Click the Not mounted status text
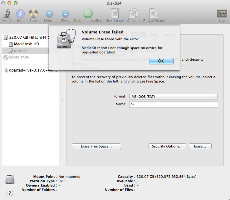This screenshot has height=200, width=230. tap(69, 177)
